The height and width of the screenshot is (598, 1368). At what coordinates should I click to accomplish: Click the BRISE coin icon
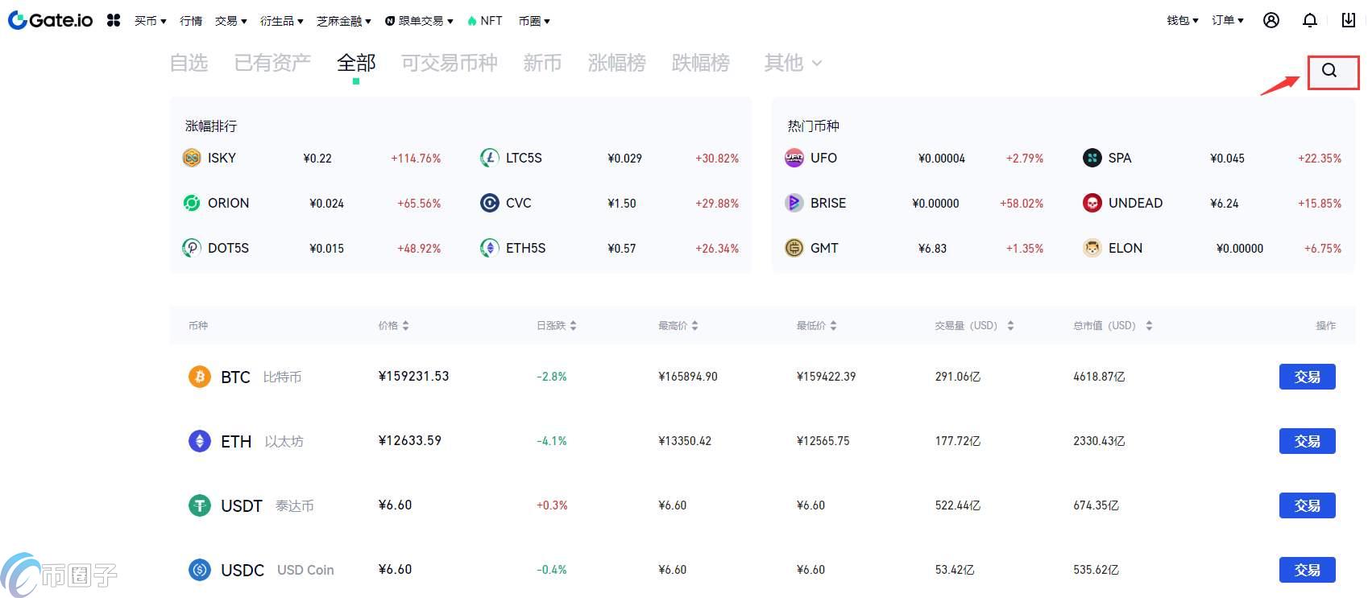coord(794,203)
